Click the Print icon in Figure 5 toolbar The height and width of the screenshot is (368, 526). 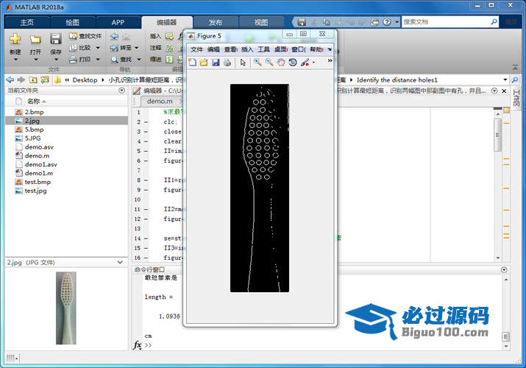(x=227, y=63)
